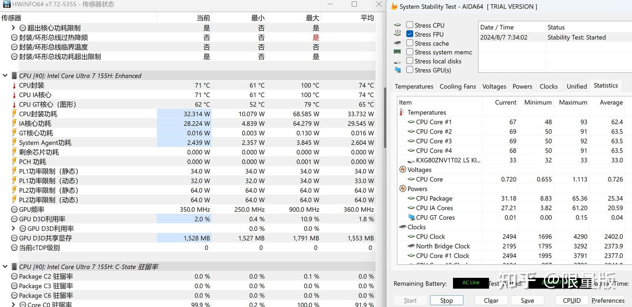Viewport: 632px width, 307px height.
Task: Click the thermometer icon next to Temperatures in AIDA64
Action: (x=402, y=112)
